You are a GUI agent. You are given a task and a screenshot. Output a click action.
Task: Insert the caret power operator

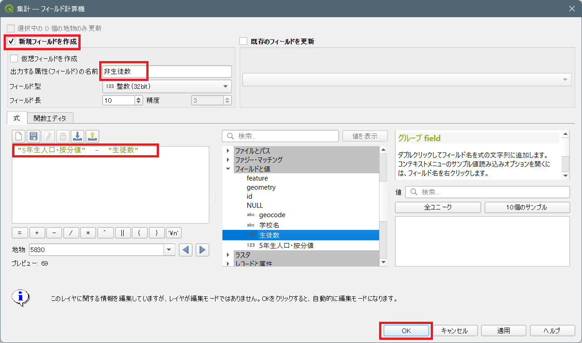[105, 233]
